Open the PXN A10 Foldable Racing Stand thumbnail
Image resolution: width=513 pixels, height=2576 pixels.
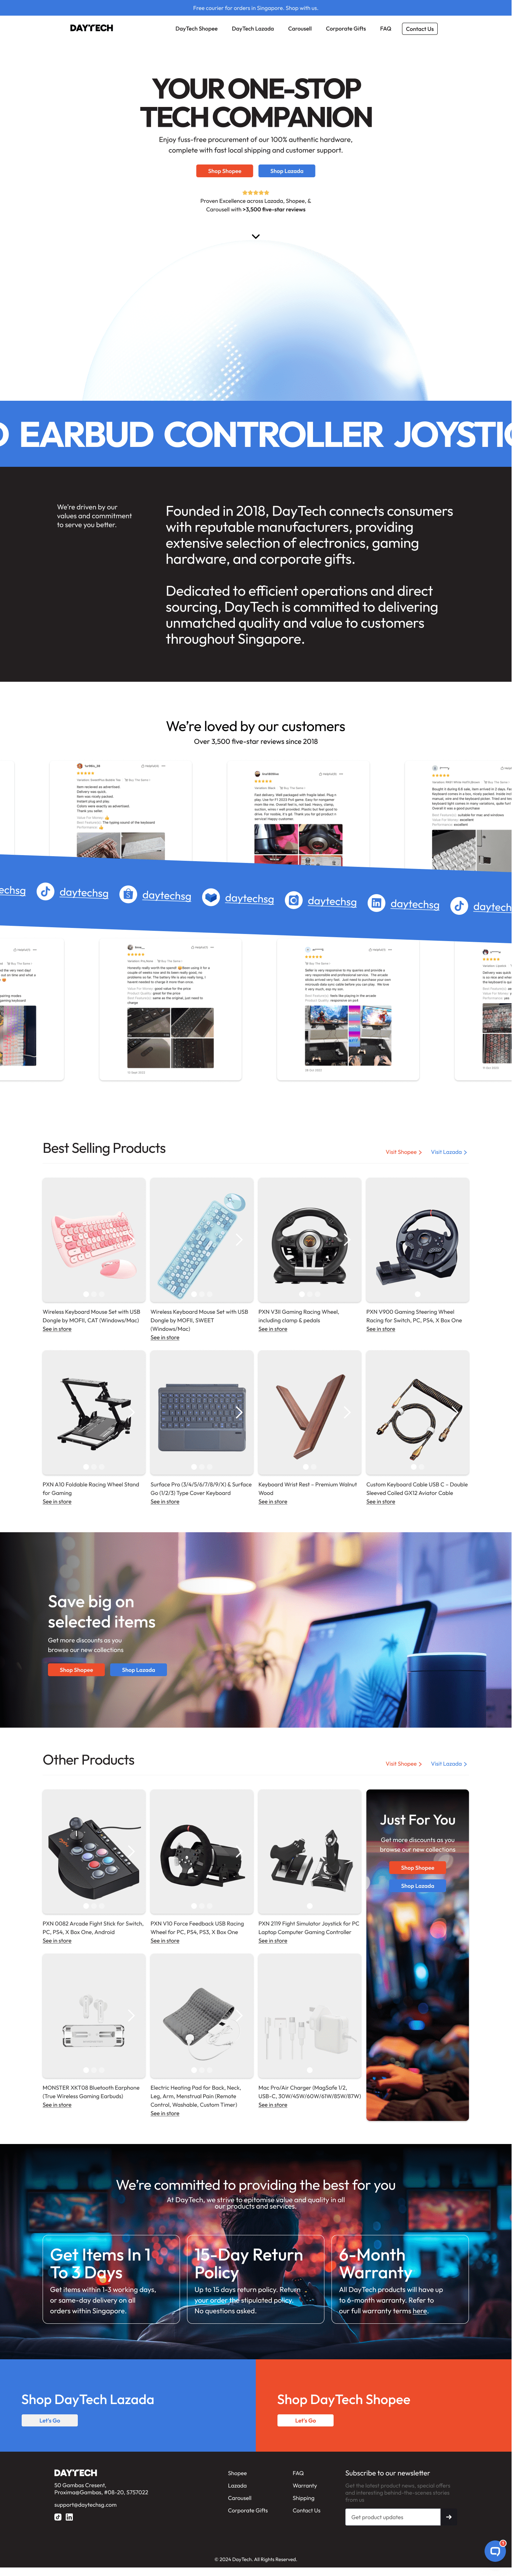[x=94, y=1413]
